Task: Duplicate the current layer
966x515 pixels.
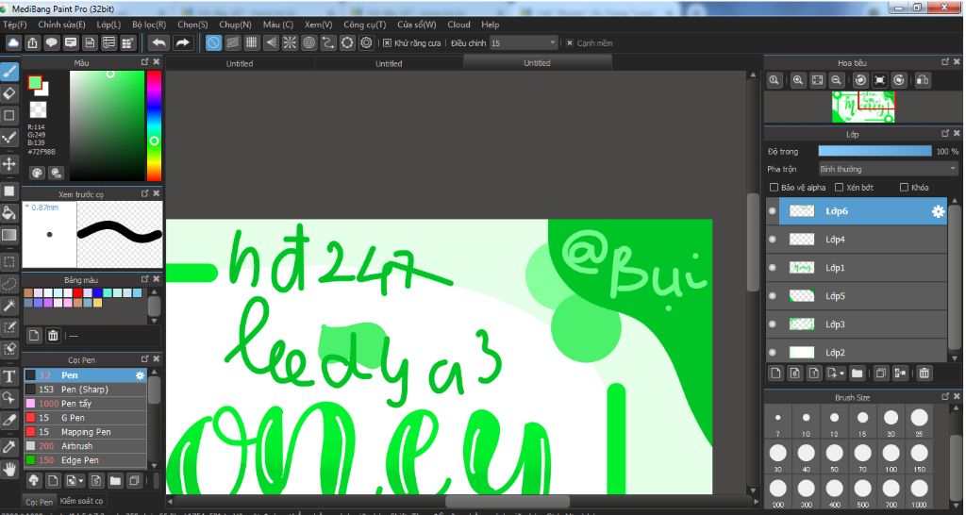Action: click(881, 373)
